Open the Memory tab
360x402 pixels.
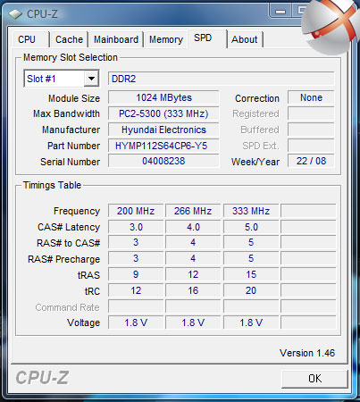coord(166,39)
